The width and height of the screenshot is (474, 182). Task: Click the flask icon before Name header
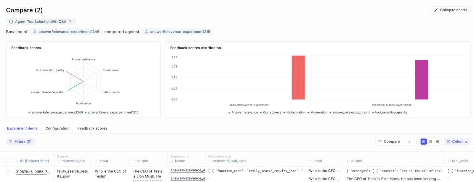172,161
